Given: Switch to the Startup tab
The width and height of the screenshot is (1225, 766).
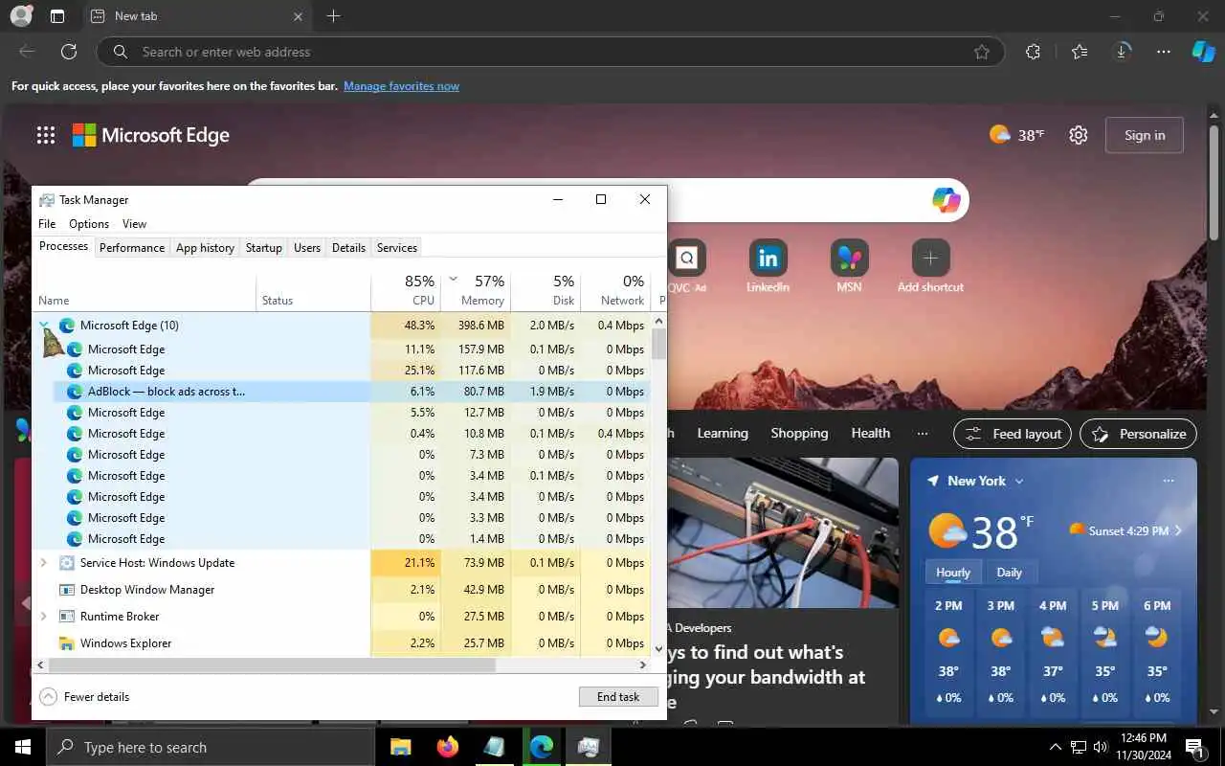Looking at the screenshot, I should [264, 247].
